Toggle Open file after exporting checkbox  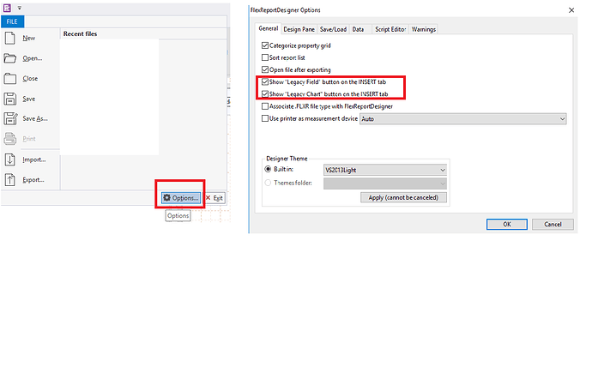(265, 69)
